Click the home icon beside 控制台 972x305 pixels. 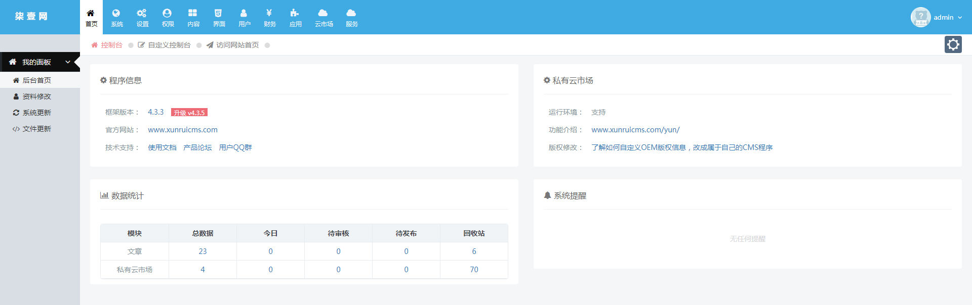point(94,45)
